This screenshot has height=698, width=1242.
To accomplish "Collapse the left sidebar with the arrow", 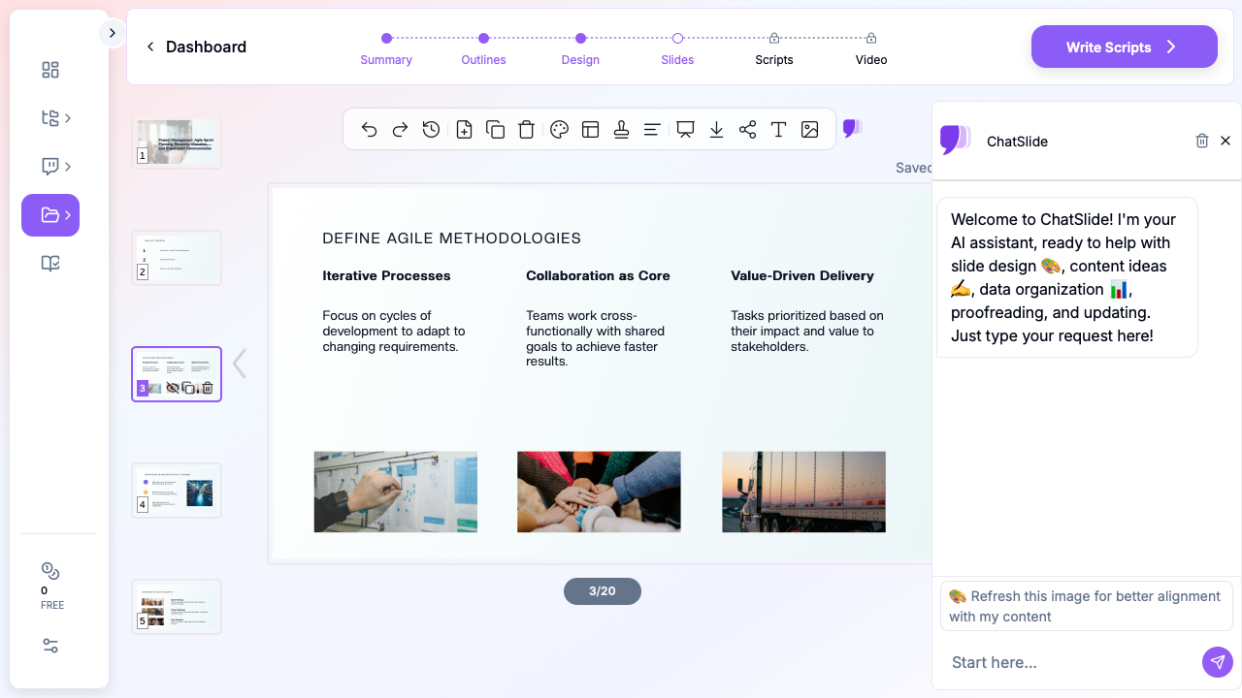I will 113,32.
